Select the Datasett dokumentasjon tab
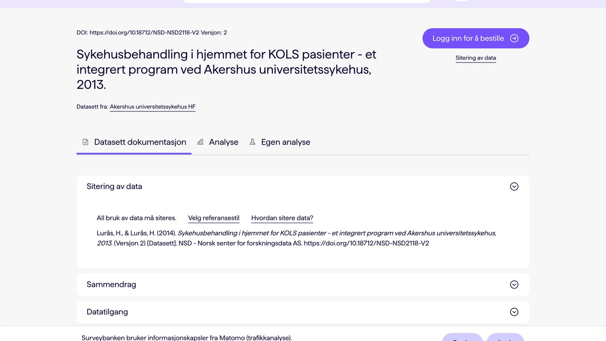This screenshot has height=341, width=606. pyautogui.click(x=134, y=142)
